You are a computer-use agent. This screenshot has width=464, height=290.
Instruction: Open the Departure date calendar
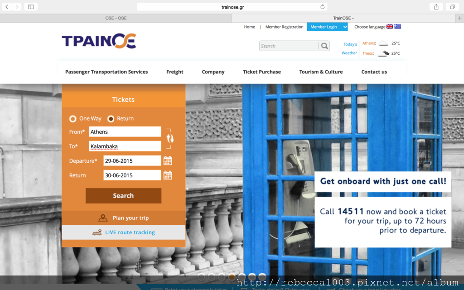pyautogui.click(x=168, y=161)
